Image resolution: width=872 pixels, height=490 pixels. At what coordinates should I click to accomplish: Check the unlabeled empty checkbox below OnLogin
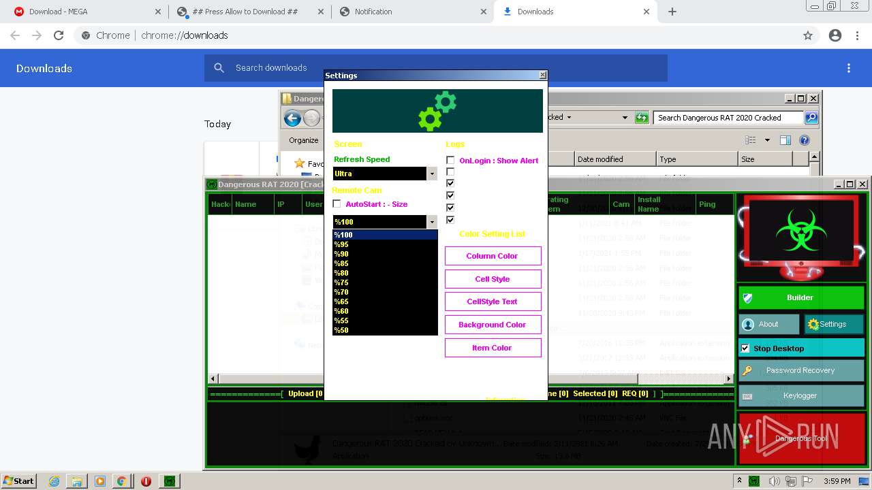(x=450, y=171)
